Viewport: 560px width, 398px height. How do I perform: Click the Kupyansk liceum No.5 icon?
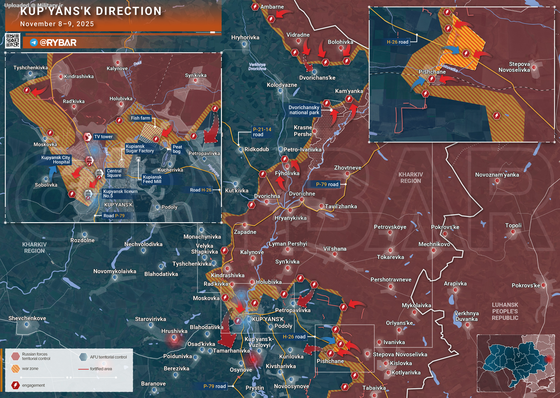pos(88,194)
